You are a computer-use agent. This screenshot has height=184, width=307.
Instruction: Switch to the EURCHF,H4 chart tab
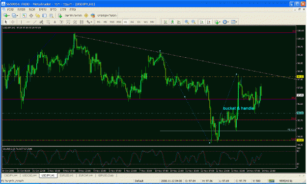click(x=86, y=176)
